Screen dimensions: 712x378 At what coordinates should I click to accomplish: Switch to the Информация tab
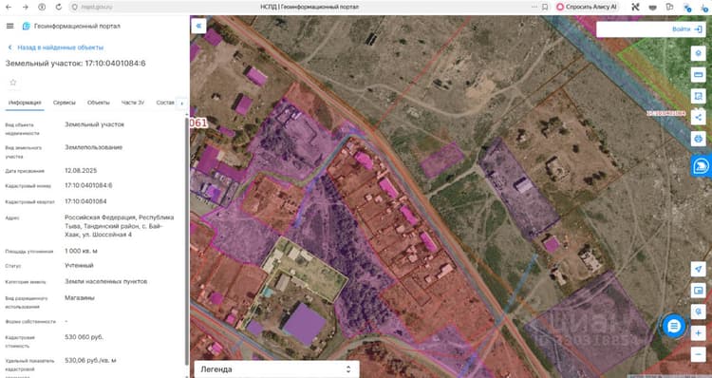point(25,103)
